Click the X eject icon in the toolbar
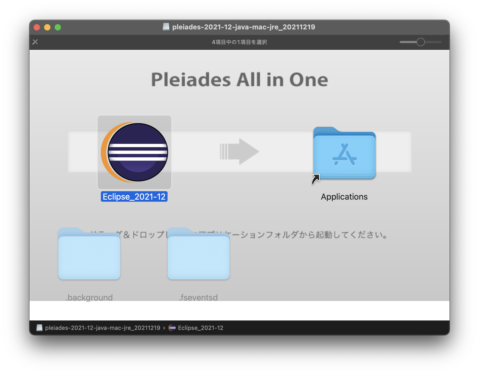 [35, 42]
